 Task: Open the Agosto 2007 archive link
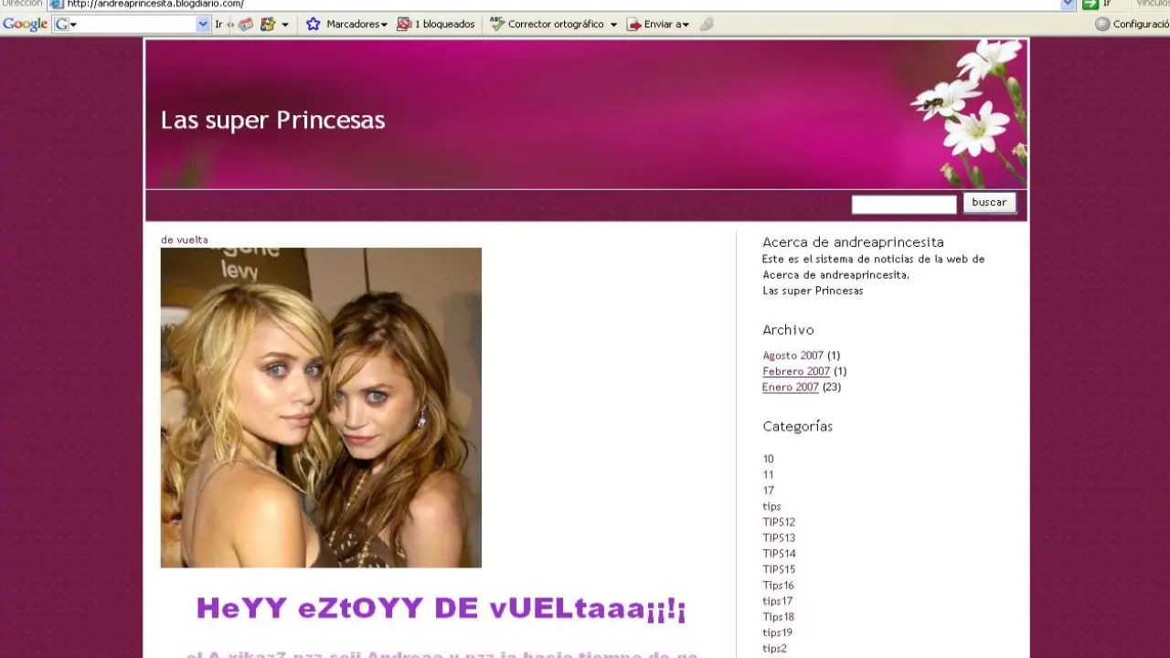tap(792, 356)
